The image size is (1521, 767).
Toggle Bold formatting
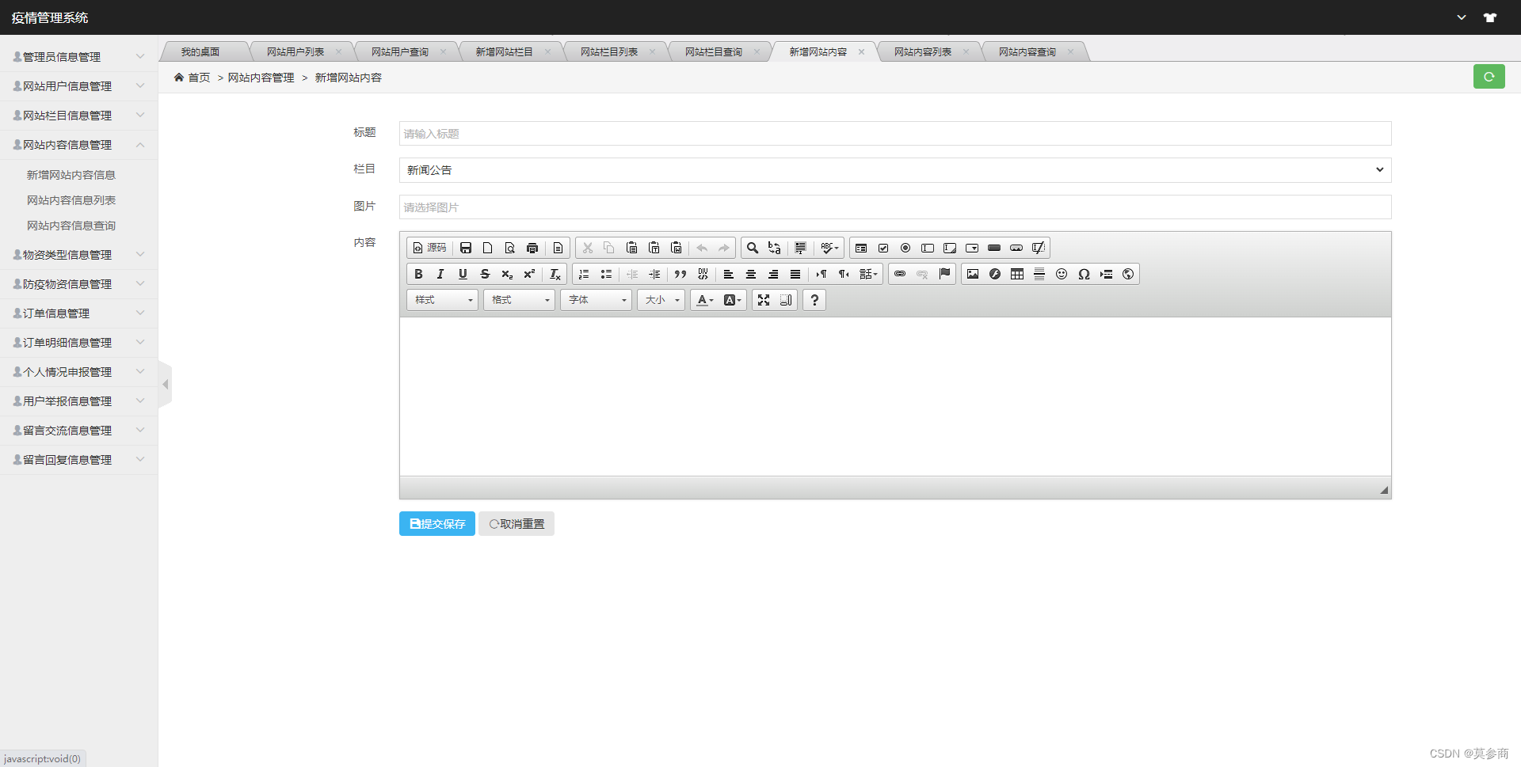[x=418, y=274]
